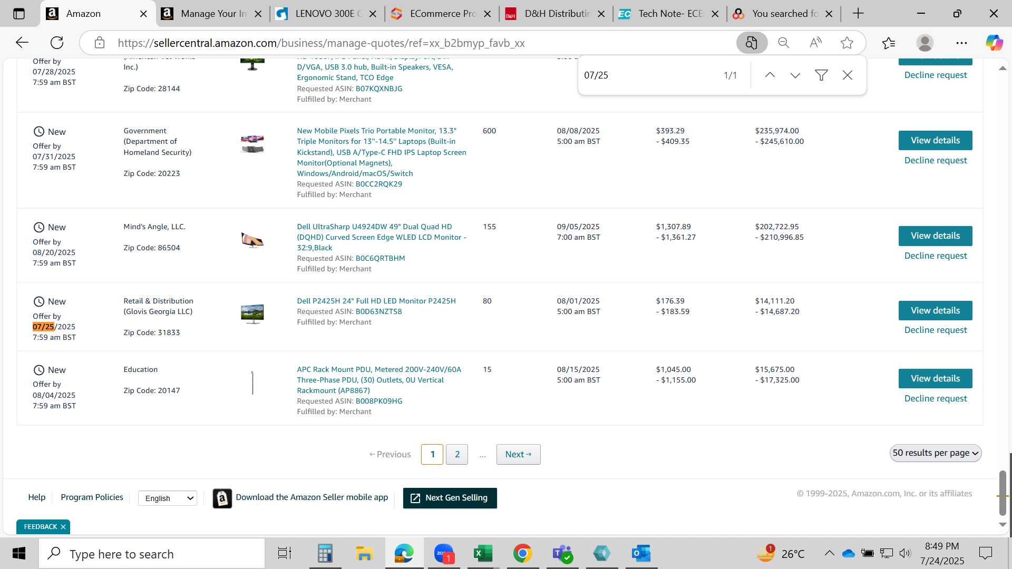Click the Type here to search box
This screenshot has width=1012, height=569.
[152, 554]
